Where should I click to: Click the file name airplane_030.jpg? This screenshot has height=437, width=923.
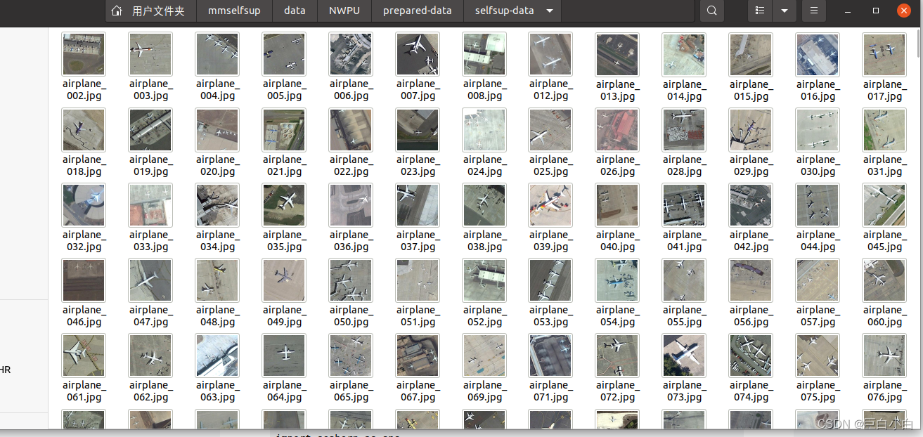[x=818, y=165]
